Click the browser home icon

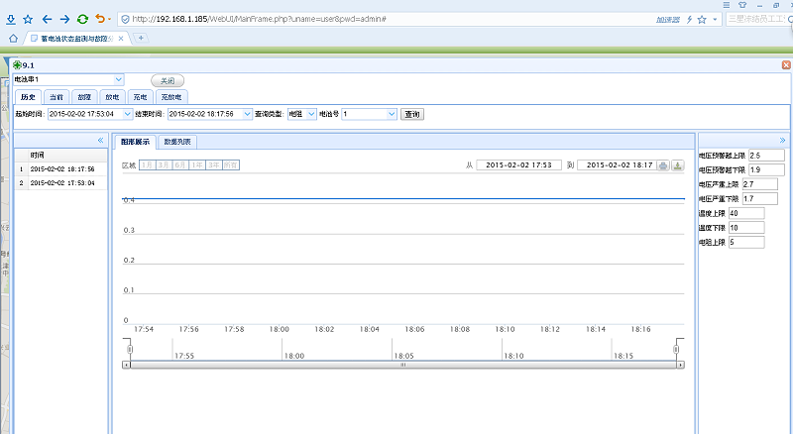point(13,38)
